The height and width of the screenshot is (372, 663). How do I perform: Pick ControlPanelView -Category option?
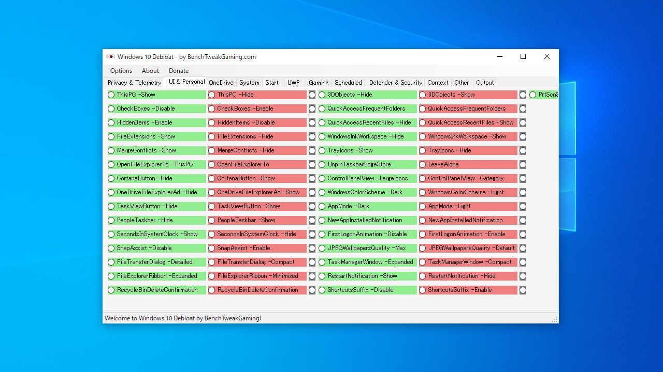pos(468,179)
